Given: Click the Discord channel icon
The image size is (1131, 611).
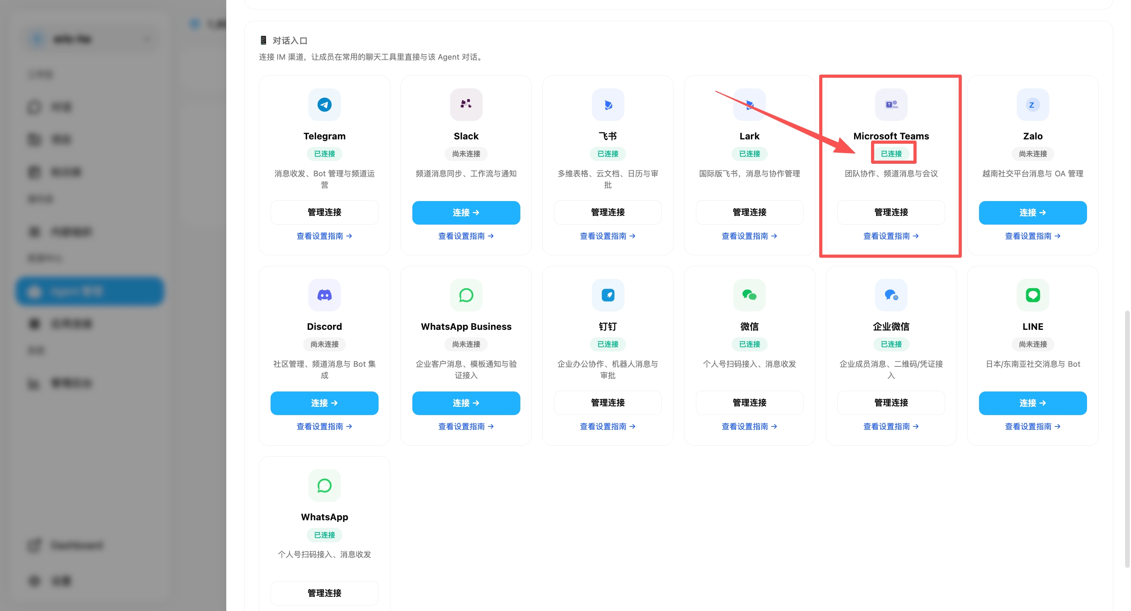Looking at the screenshot, I should [x=324, y=295].
